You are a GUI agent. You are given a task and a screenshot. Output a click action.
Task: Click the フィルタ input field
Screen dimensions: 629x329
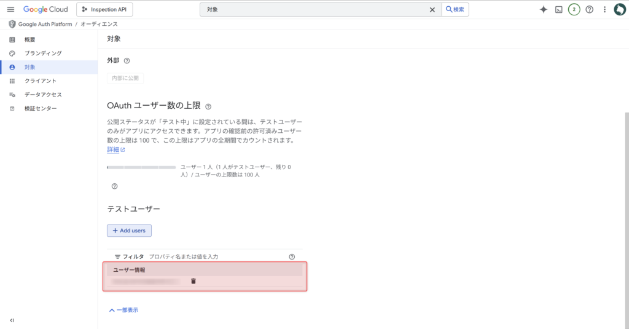coord(215,256)
